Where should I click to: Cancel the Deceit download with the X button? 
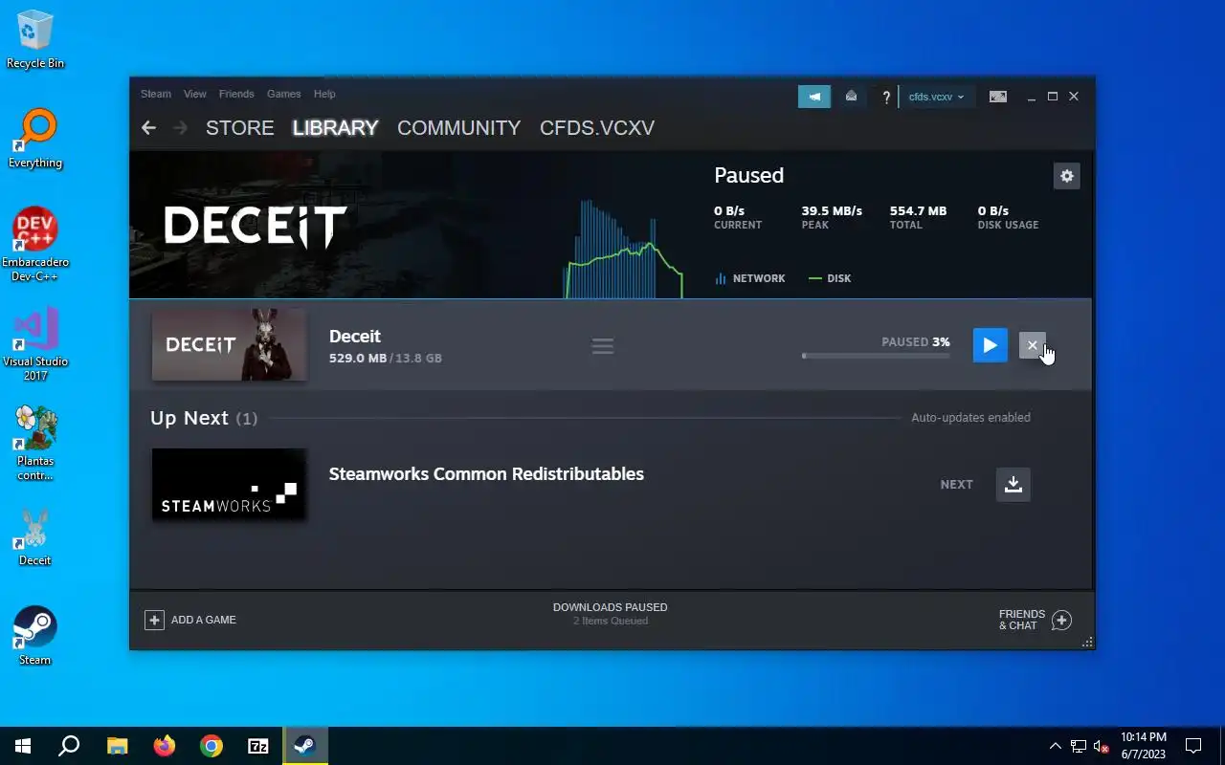pyautogui.click(x=1032, y=345)
